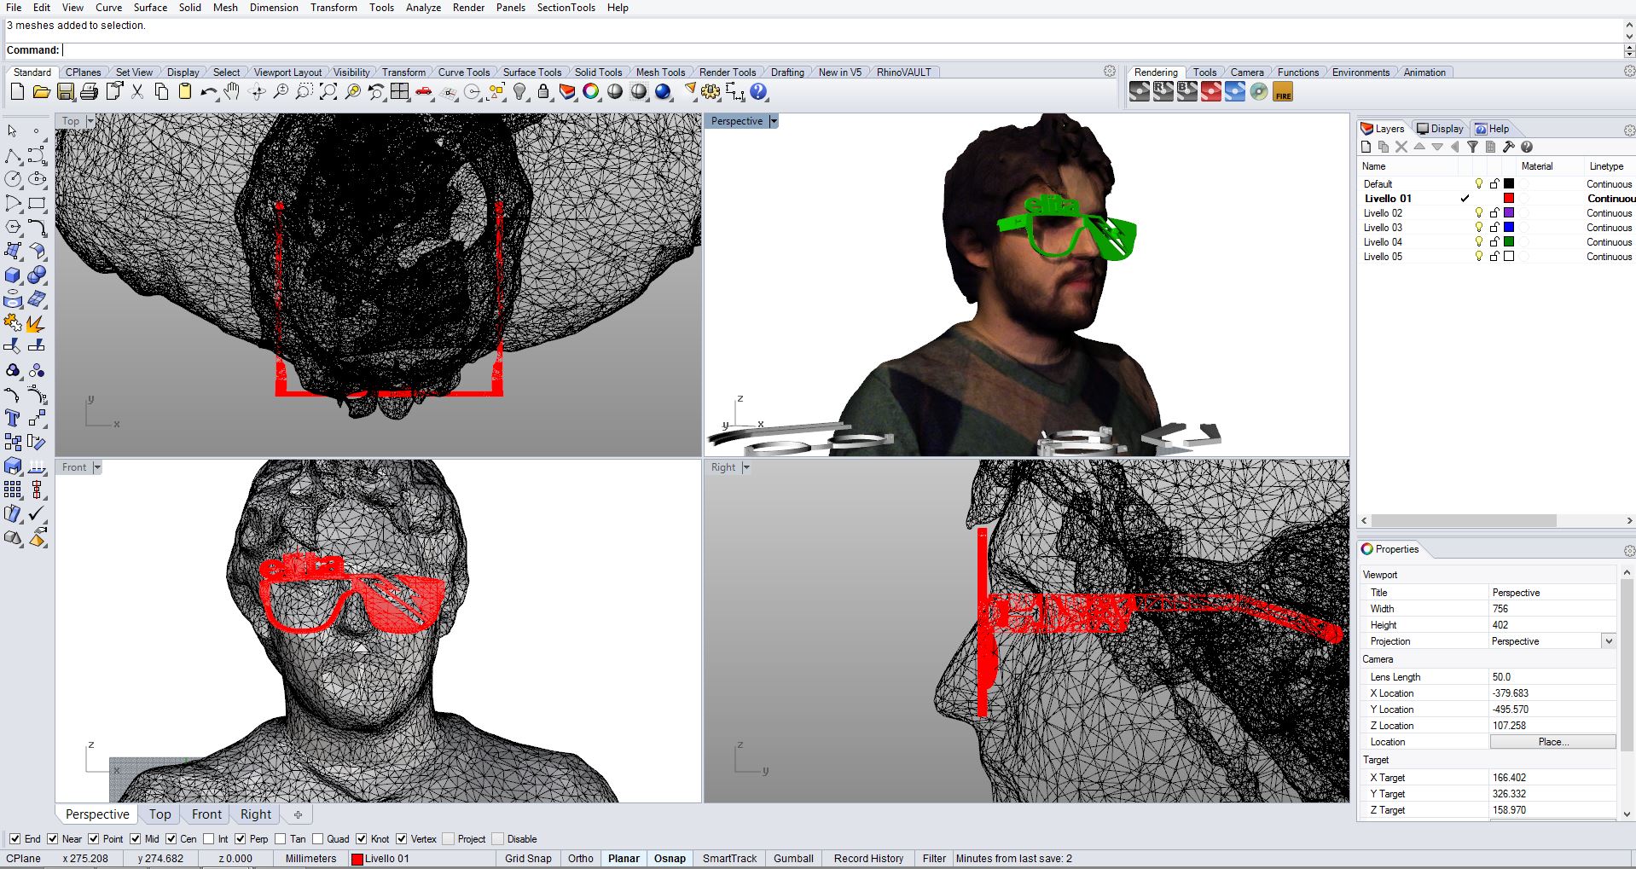Click the 4-viewport layout icon
This screenshot has height=869, width=1636.
pyautogui.click(x=400, y=92)
